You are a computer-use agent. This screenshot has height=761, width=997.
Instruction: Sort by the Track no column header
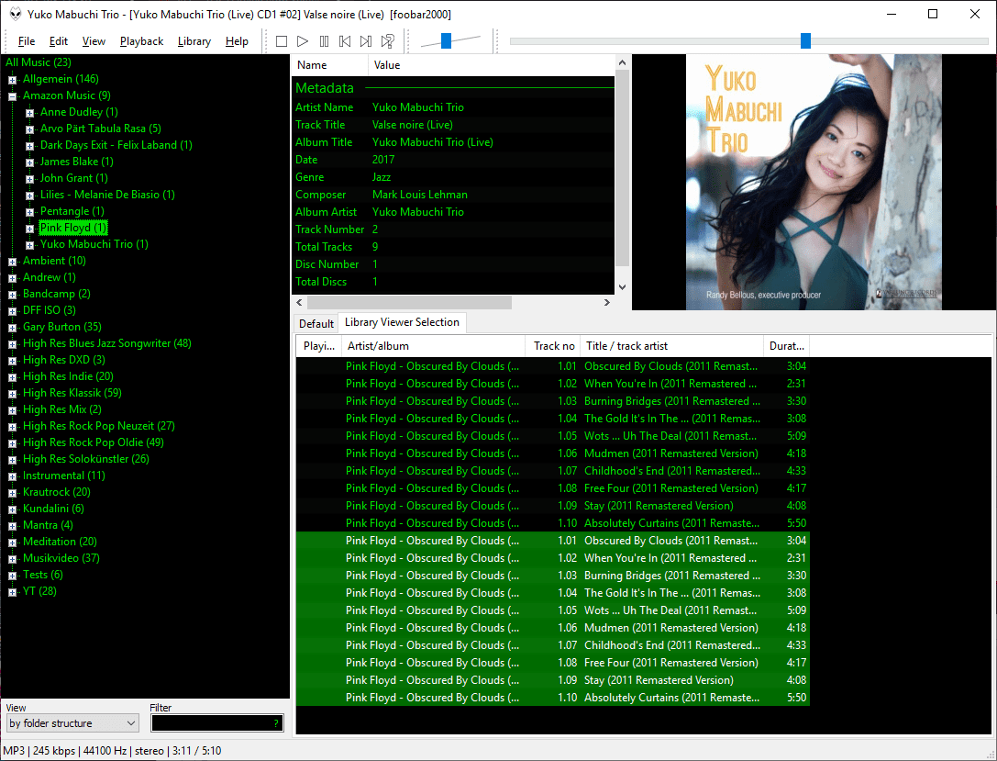click(552, 346)
